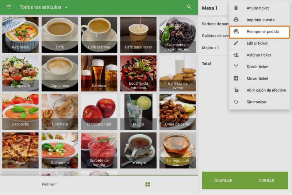This screenshot has width=292, height=195.
Task: Click the reprint icon beside Reimprimir pedido
Action: coord(236,31)
